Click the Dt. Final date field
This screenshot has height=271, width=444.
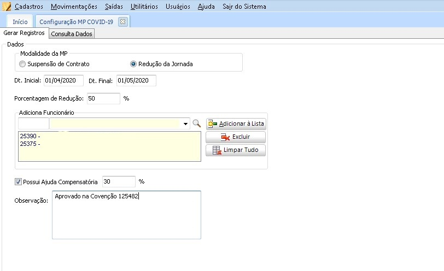click(136, 81)
